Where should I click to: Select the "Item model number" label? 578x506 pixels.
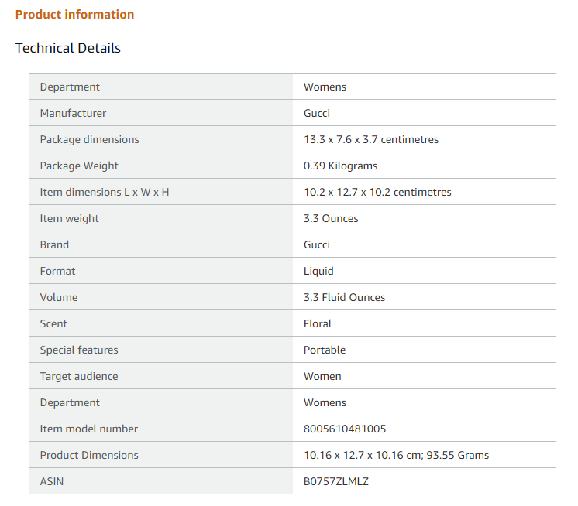(89, 429)
